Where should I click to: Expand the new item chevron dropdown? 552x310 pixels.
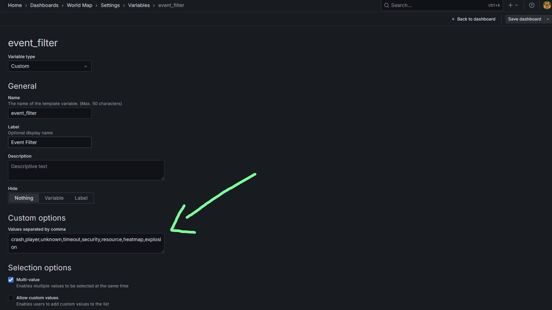click(516, 5)
